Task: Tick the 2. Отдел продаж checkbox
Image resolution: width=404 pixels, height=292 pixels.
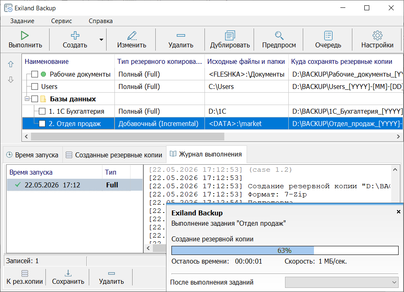Action: 42,124
